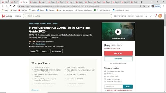This screenshot has height=93, width=166.
Task: Click the General Health breadcrumb
Action: tap(46, 24)
